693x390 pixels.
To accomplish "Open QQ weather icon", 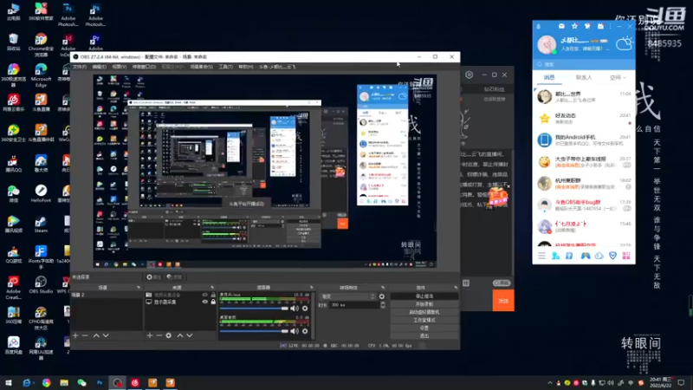I will (624, 44).
